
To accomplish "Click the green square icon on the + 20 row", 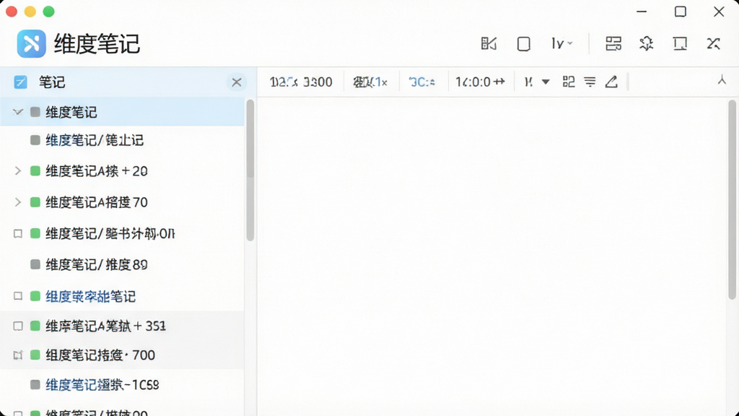I will [35, 170].
